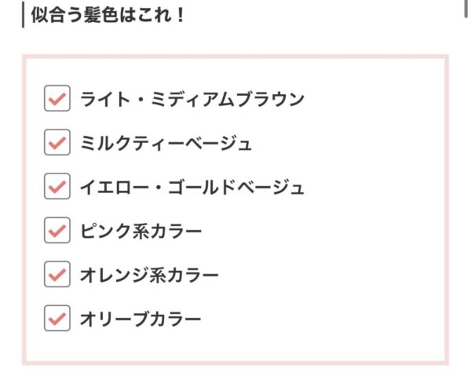Toggle the ミルクティーベージュ checkbox

click(57, 142)
